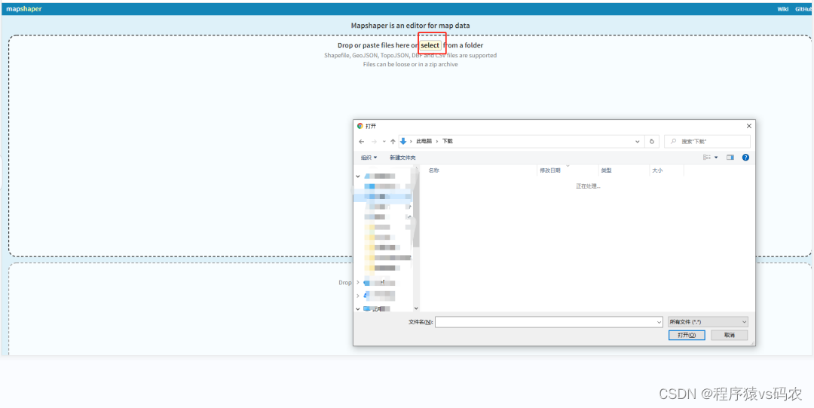This screenshot has width=814, height=408.
Task: Click the 文件名 filename input field
Action: point(545,322)
